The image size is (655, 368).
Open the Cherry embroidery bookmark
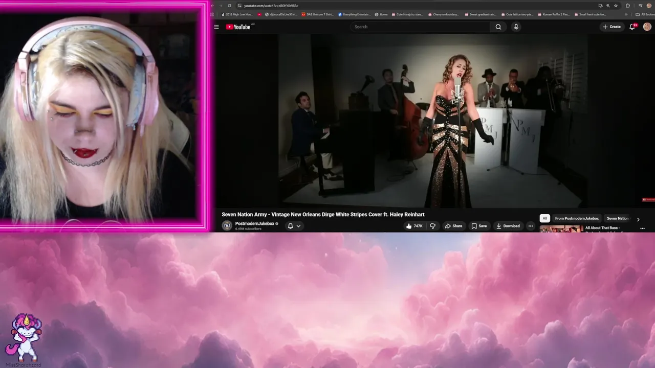[444, 14]
